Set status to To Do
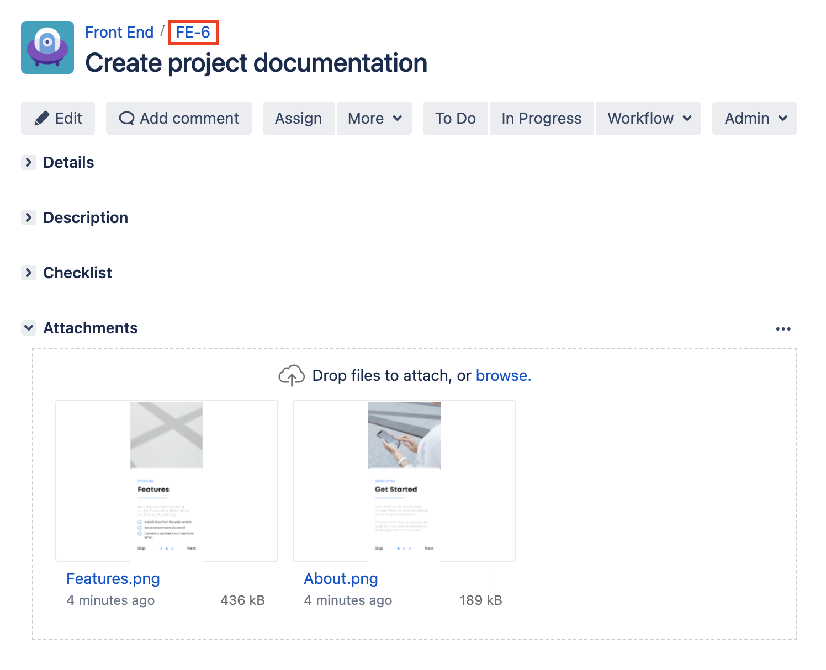Image resolution: width=826 pixels, height=670 pixels. point(456,118)
